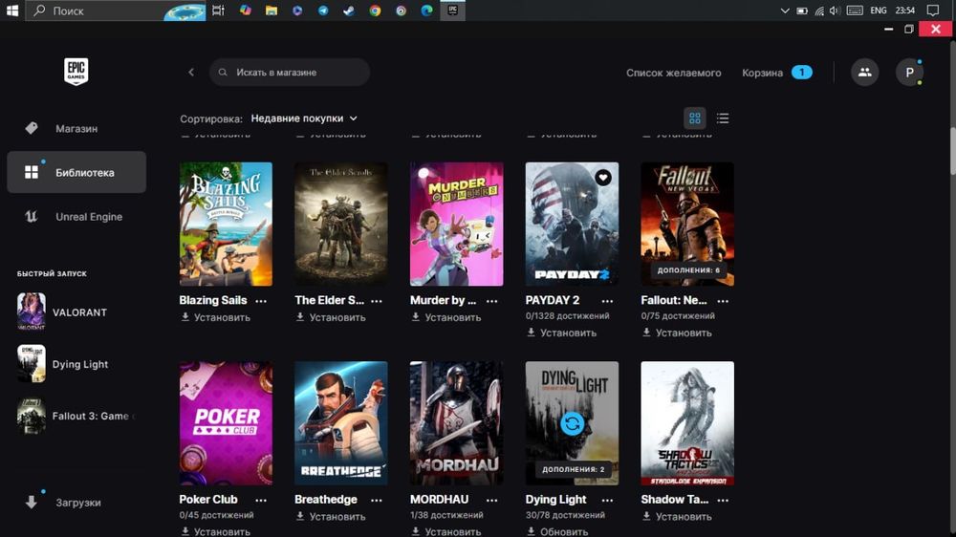Update Dying Light via Обновить
Screen dimensions: 956x537
[558, 531]
